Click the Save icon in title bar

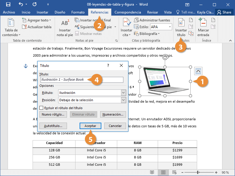point(8,4)
